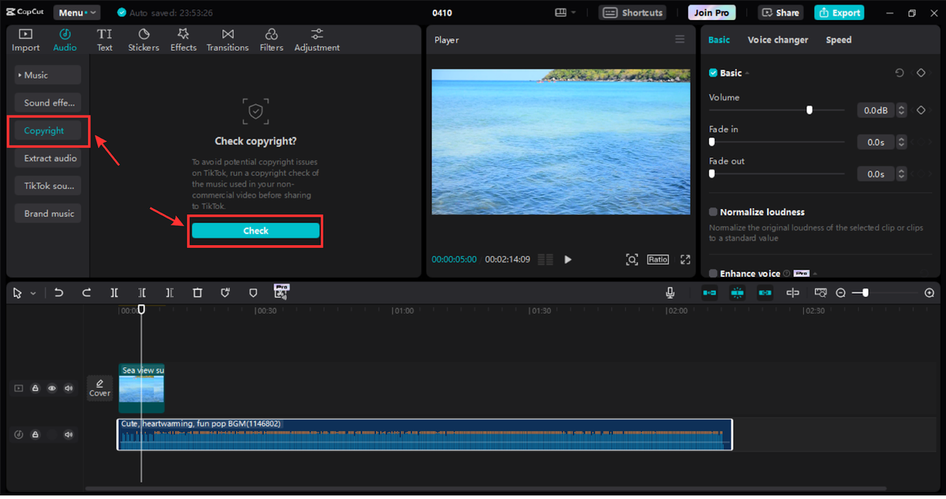Image resolution: width=946 pixels, height=499 pixels.
Task: Hide the video track with eye icon
Action: pos(52,388)
